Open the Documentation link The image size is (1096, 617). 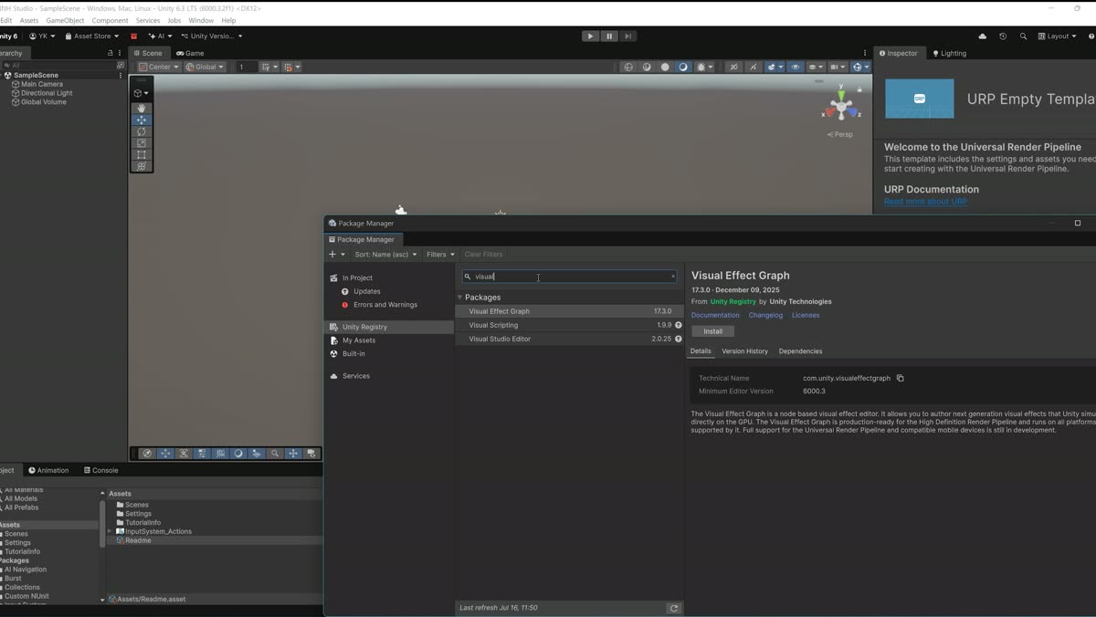(715, 316)
